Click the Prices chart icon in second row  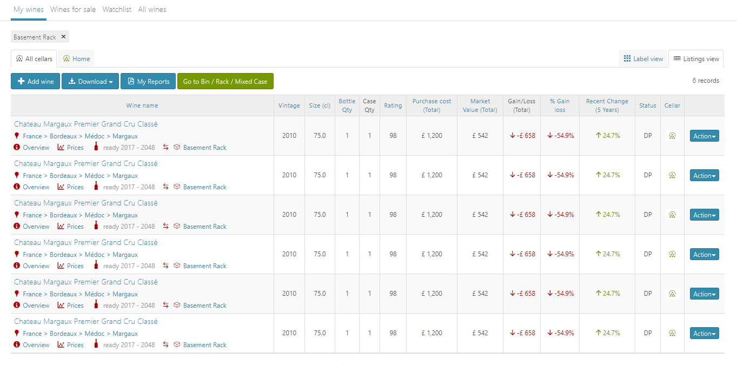(x=60, y=187)
